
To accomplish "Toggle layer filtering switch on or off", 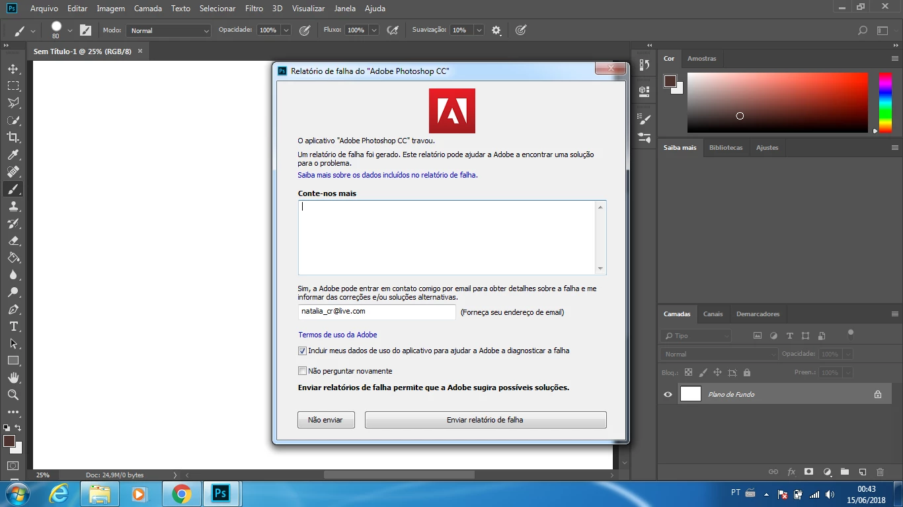I will pos(851,333).
